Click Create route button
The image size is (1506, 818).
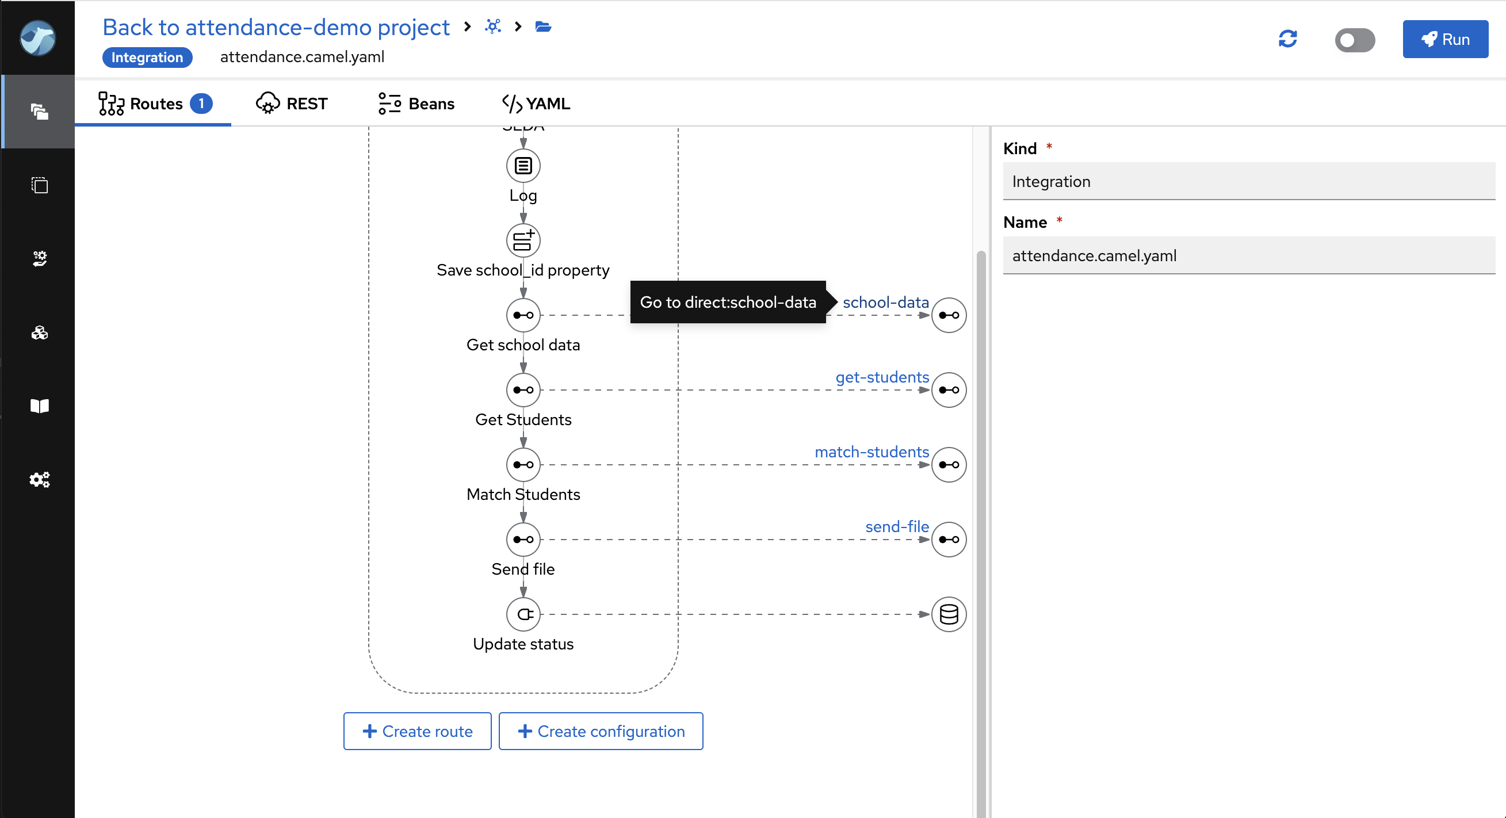click(417, 731)
